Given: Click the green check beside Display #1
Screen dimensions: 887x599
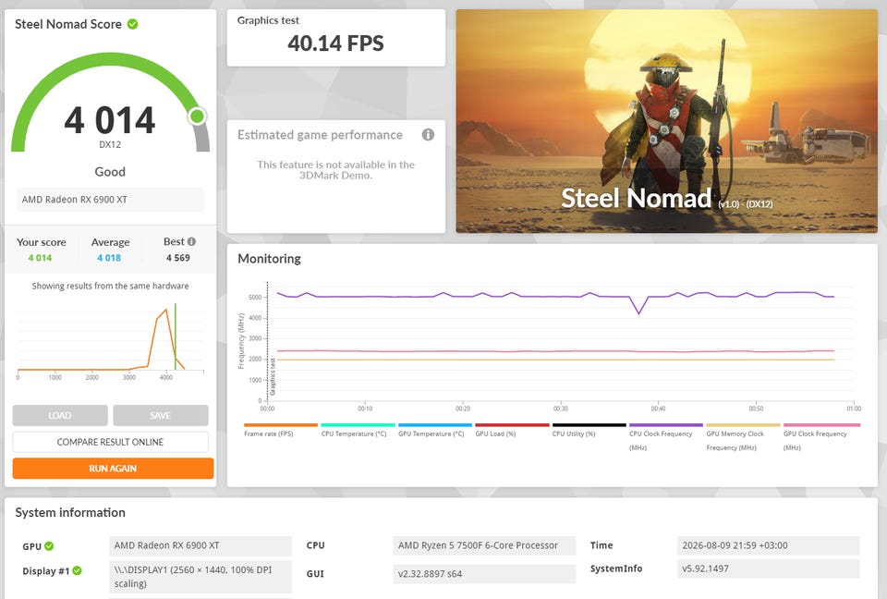Looking at the screenshot, I should (77, 570).
